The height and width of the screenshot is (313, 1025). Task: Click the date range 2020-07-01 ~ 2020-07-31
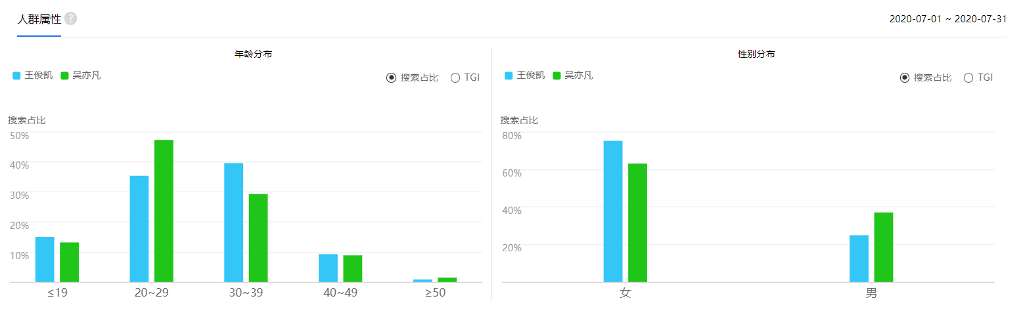coord(948,19)
